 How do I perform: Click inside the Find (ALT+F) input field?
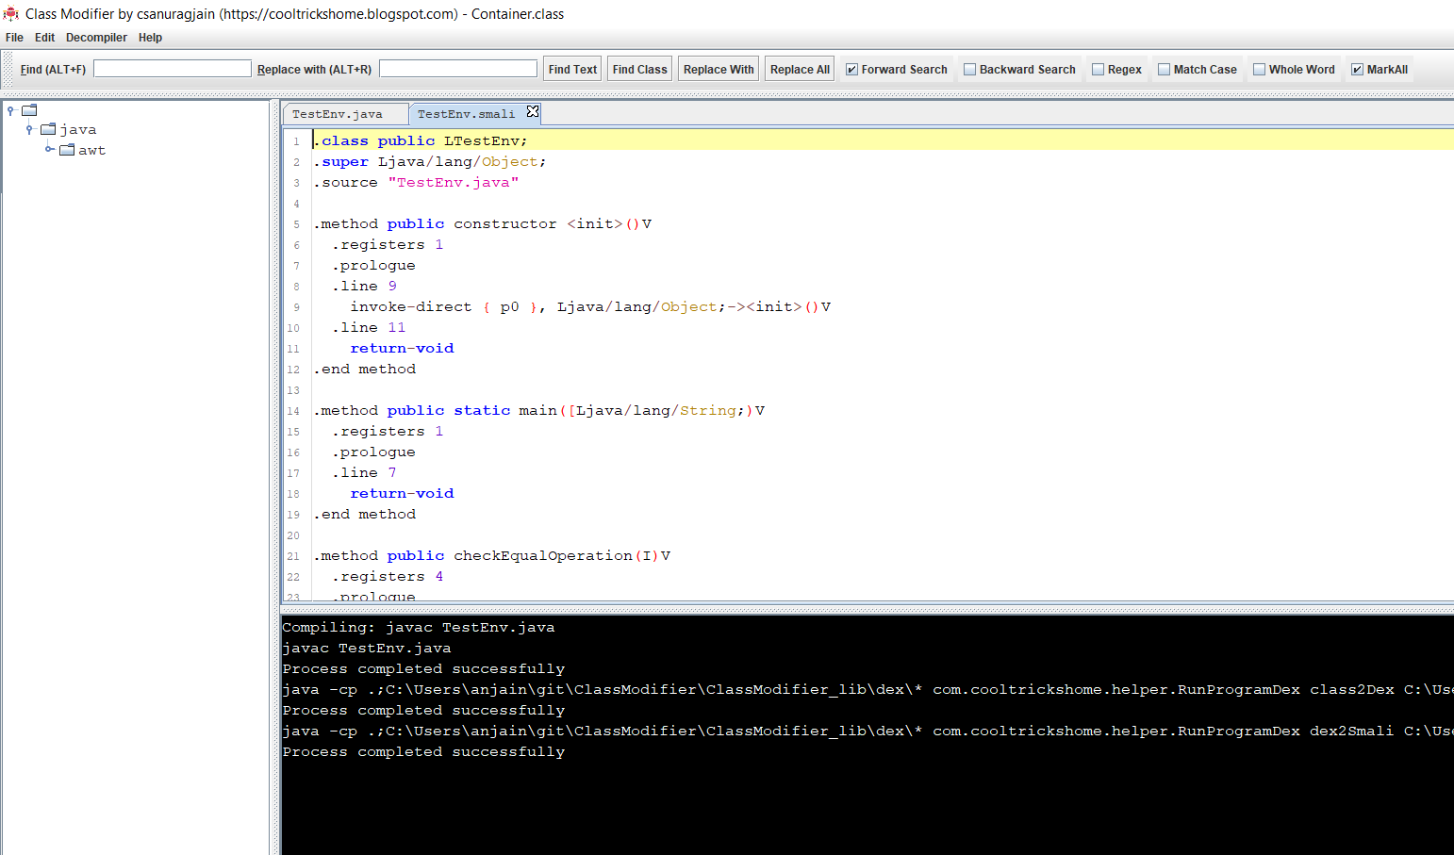172,68
